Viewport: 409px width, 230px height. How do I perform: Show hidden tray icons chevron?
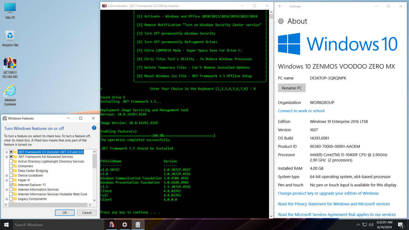358,225
